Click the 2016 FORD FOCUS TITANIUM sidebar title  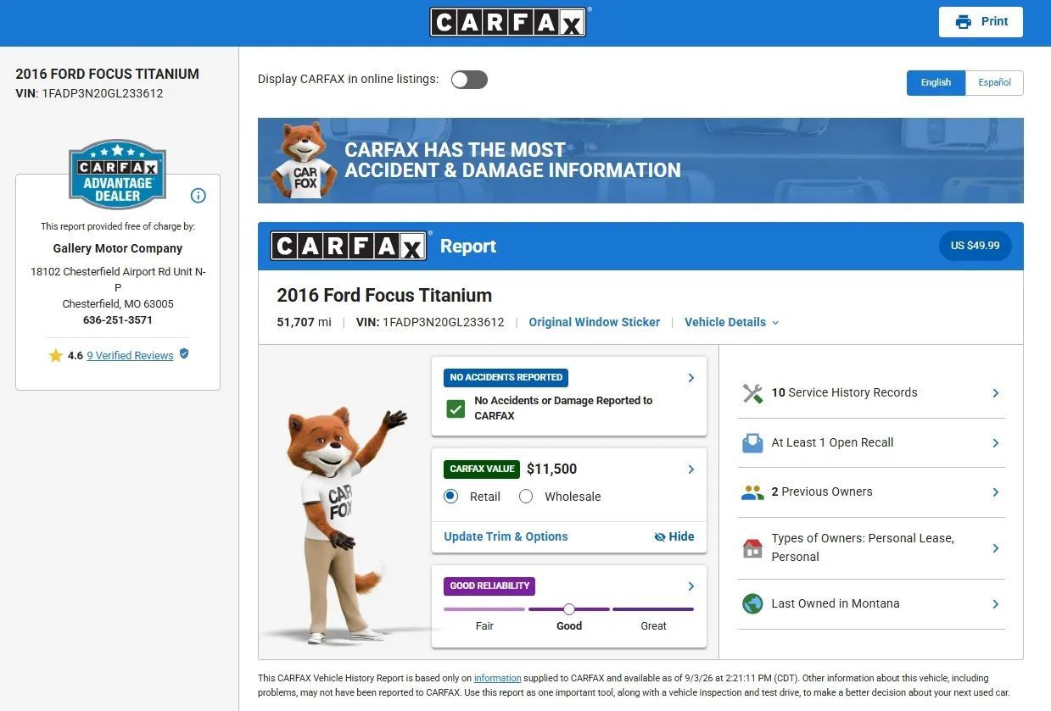pyautogui.click(x=108, y=74)
